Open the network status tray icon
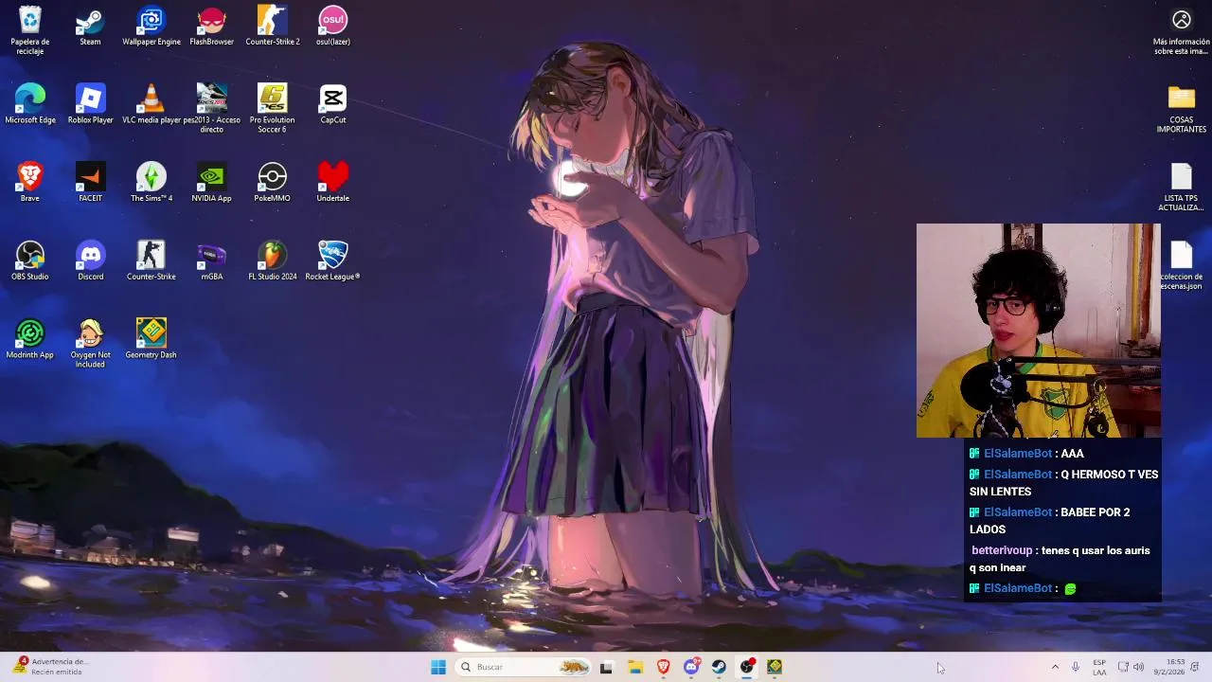The width and height of the screenshot is (1212, 682). click(1123, 667)
